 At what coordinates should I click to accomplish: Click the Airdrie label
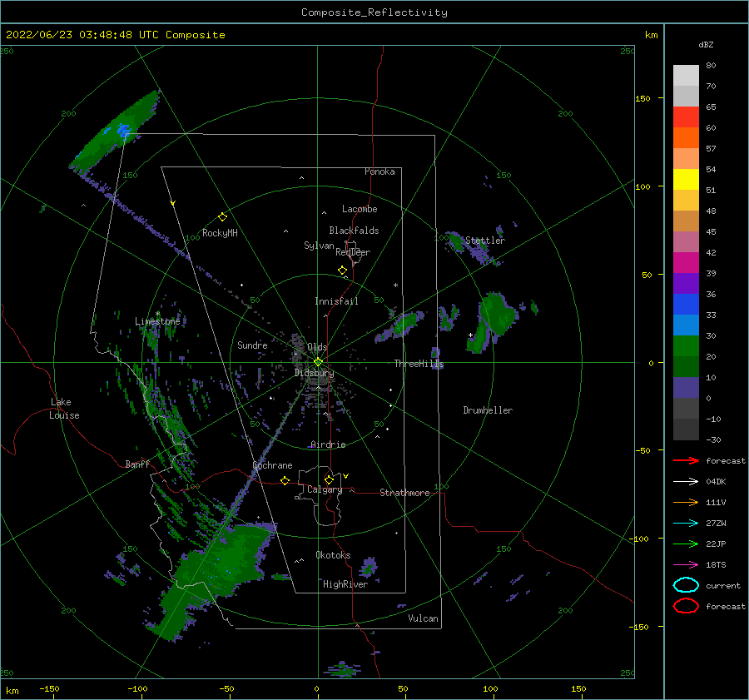click(x=328, y=444)
